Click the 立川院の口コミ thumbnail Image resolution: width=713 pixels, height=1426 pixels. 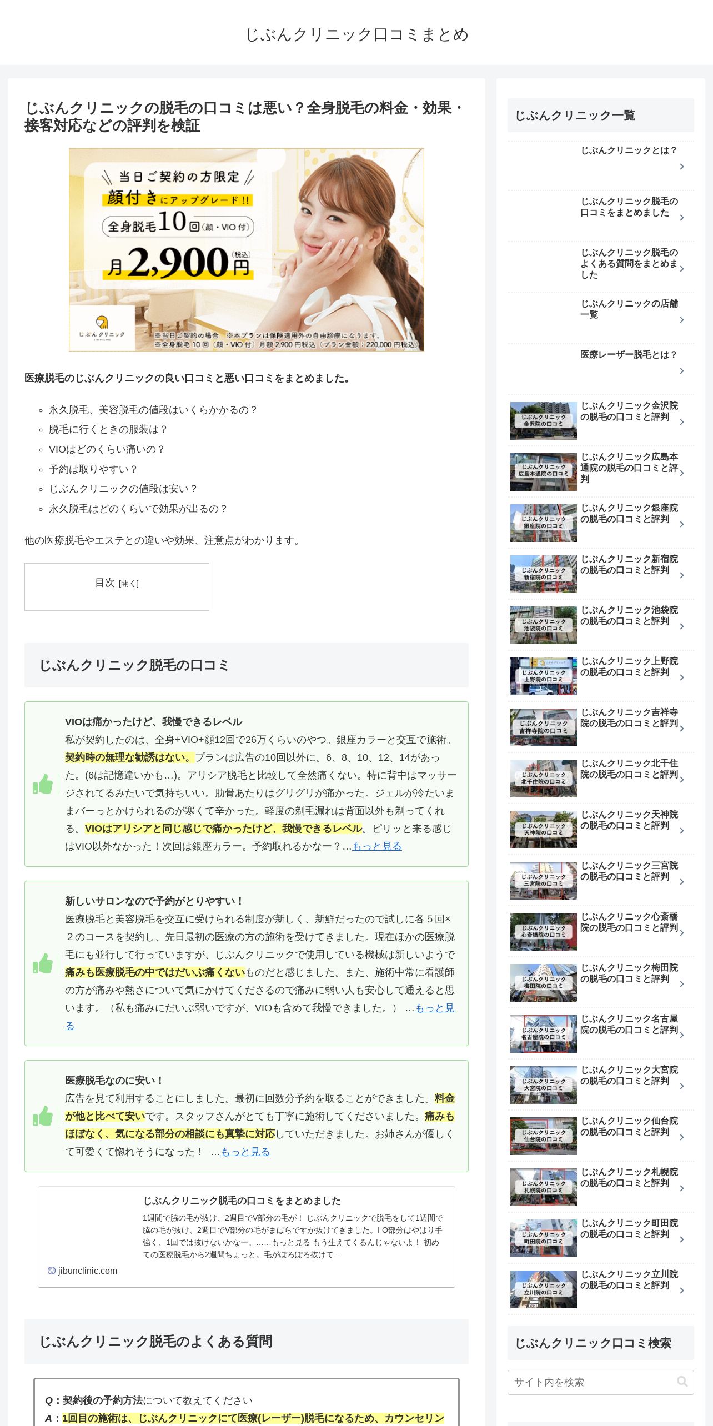tap(543, 1289)
